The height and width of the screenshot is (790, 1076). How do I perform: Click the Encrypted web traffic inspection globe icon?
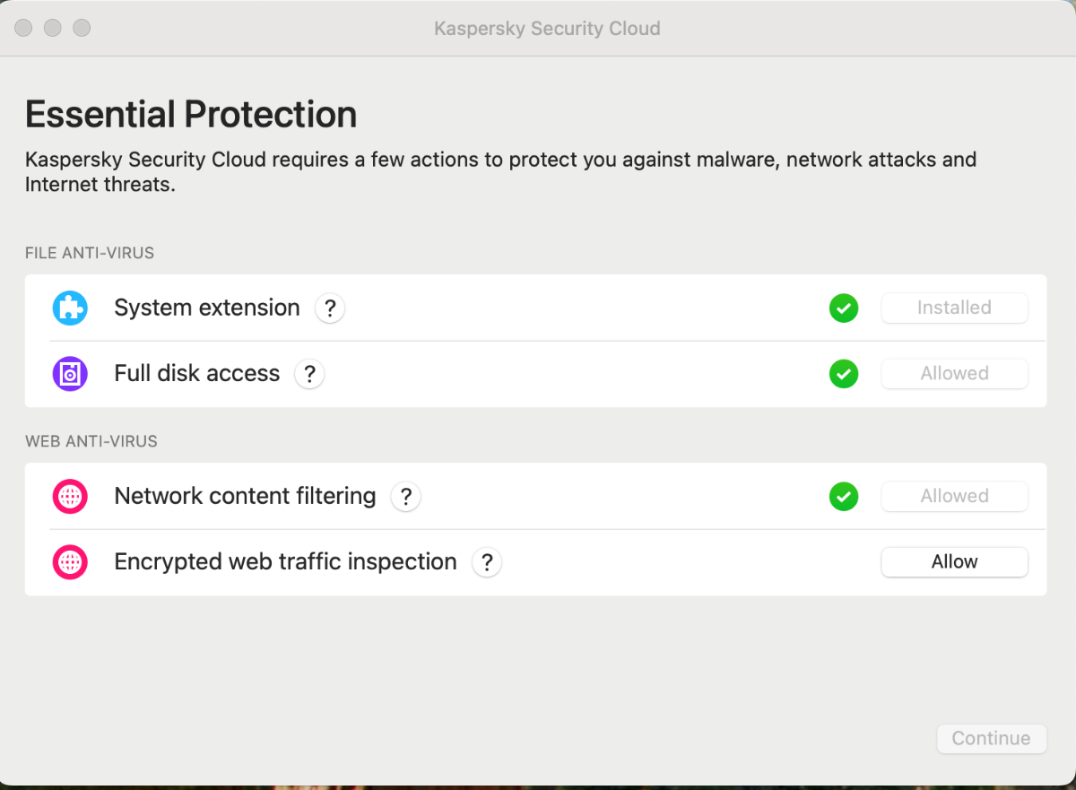[x=70, y=562]
